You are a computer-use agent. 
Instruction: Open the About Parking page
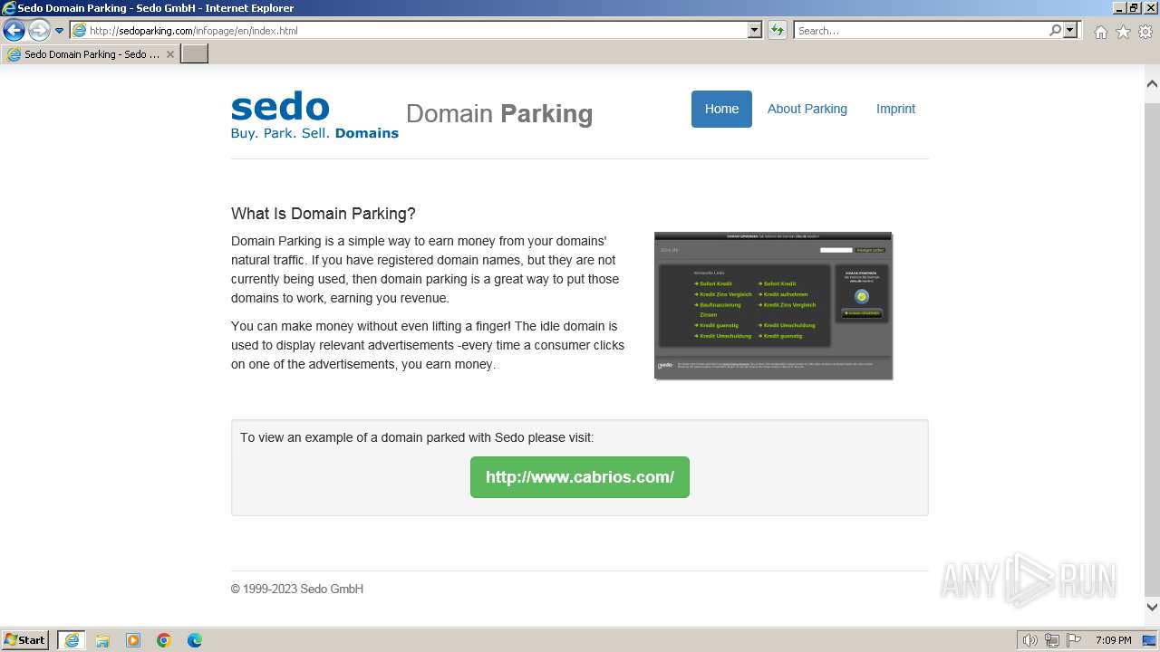point(807,109)
